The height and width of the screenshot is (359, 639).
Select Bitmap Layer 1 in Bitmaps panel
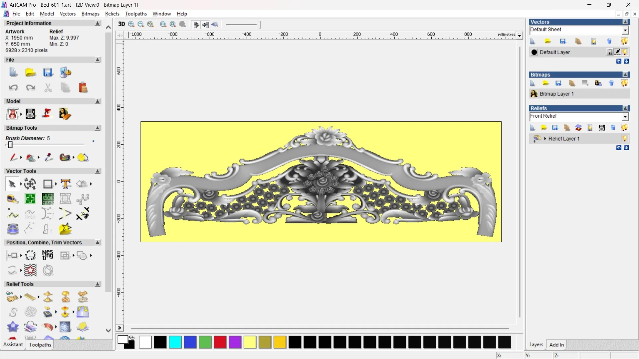pos(556,94)
